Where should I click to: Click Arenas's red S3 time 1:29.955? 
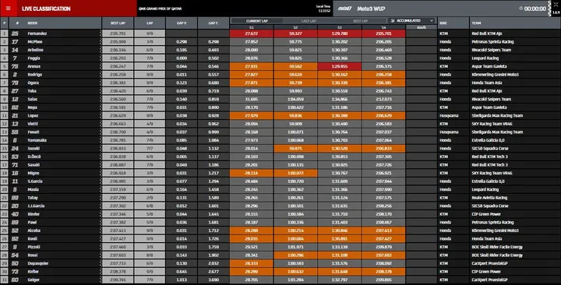point(340,66)
